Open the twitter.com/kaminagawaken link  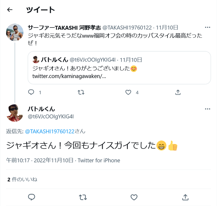tap(69, 76)
